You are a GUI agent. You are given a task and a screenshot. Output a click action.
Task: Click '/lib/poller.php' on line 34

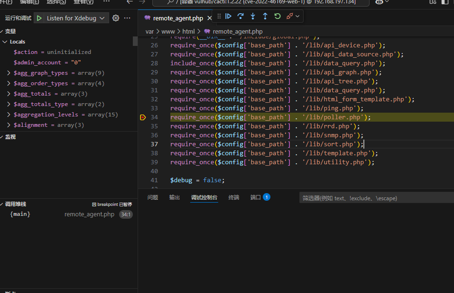click(333, 117)
